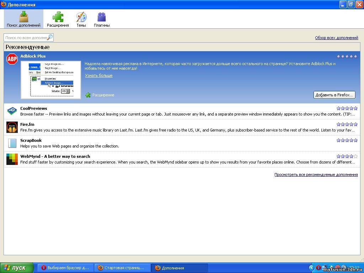Open the Обзор всех дополнений link

pos(337,38)
